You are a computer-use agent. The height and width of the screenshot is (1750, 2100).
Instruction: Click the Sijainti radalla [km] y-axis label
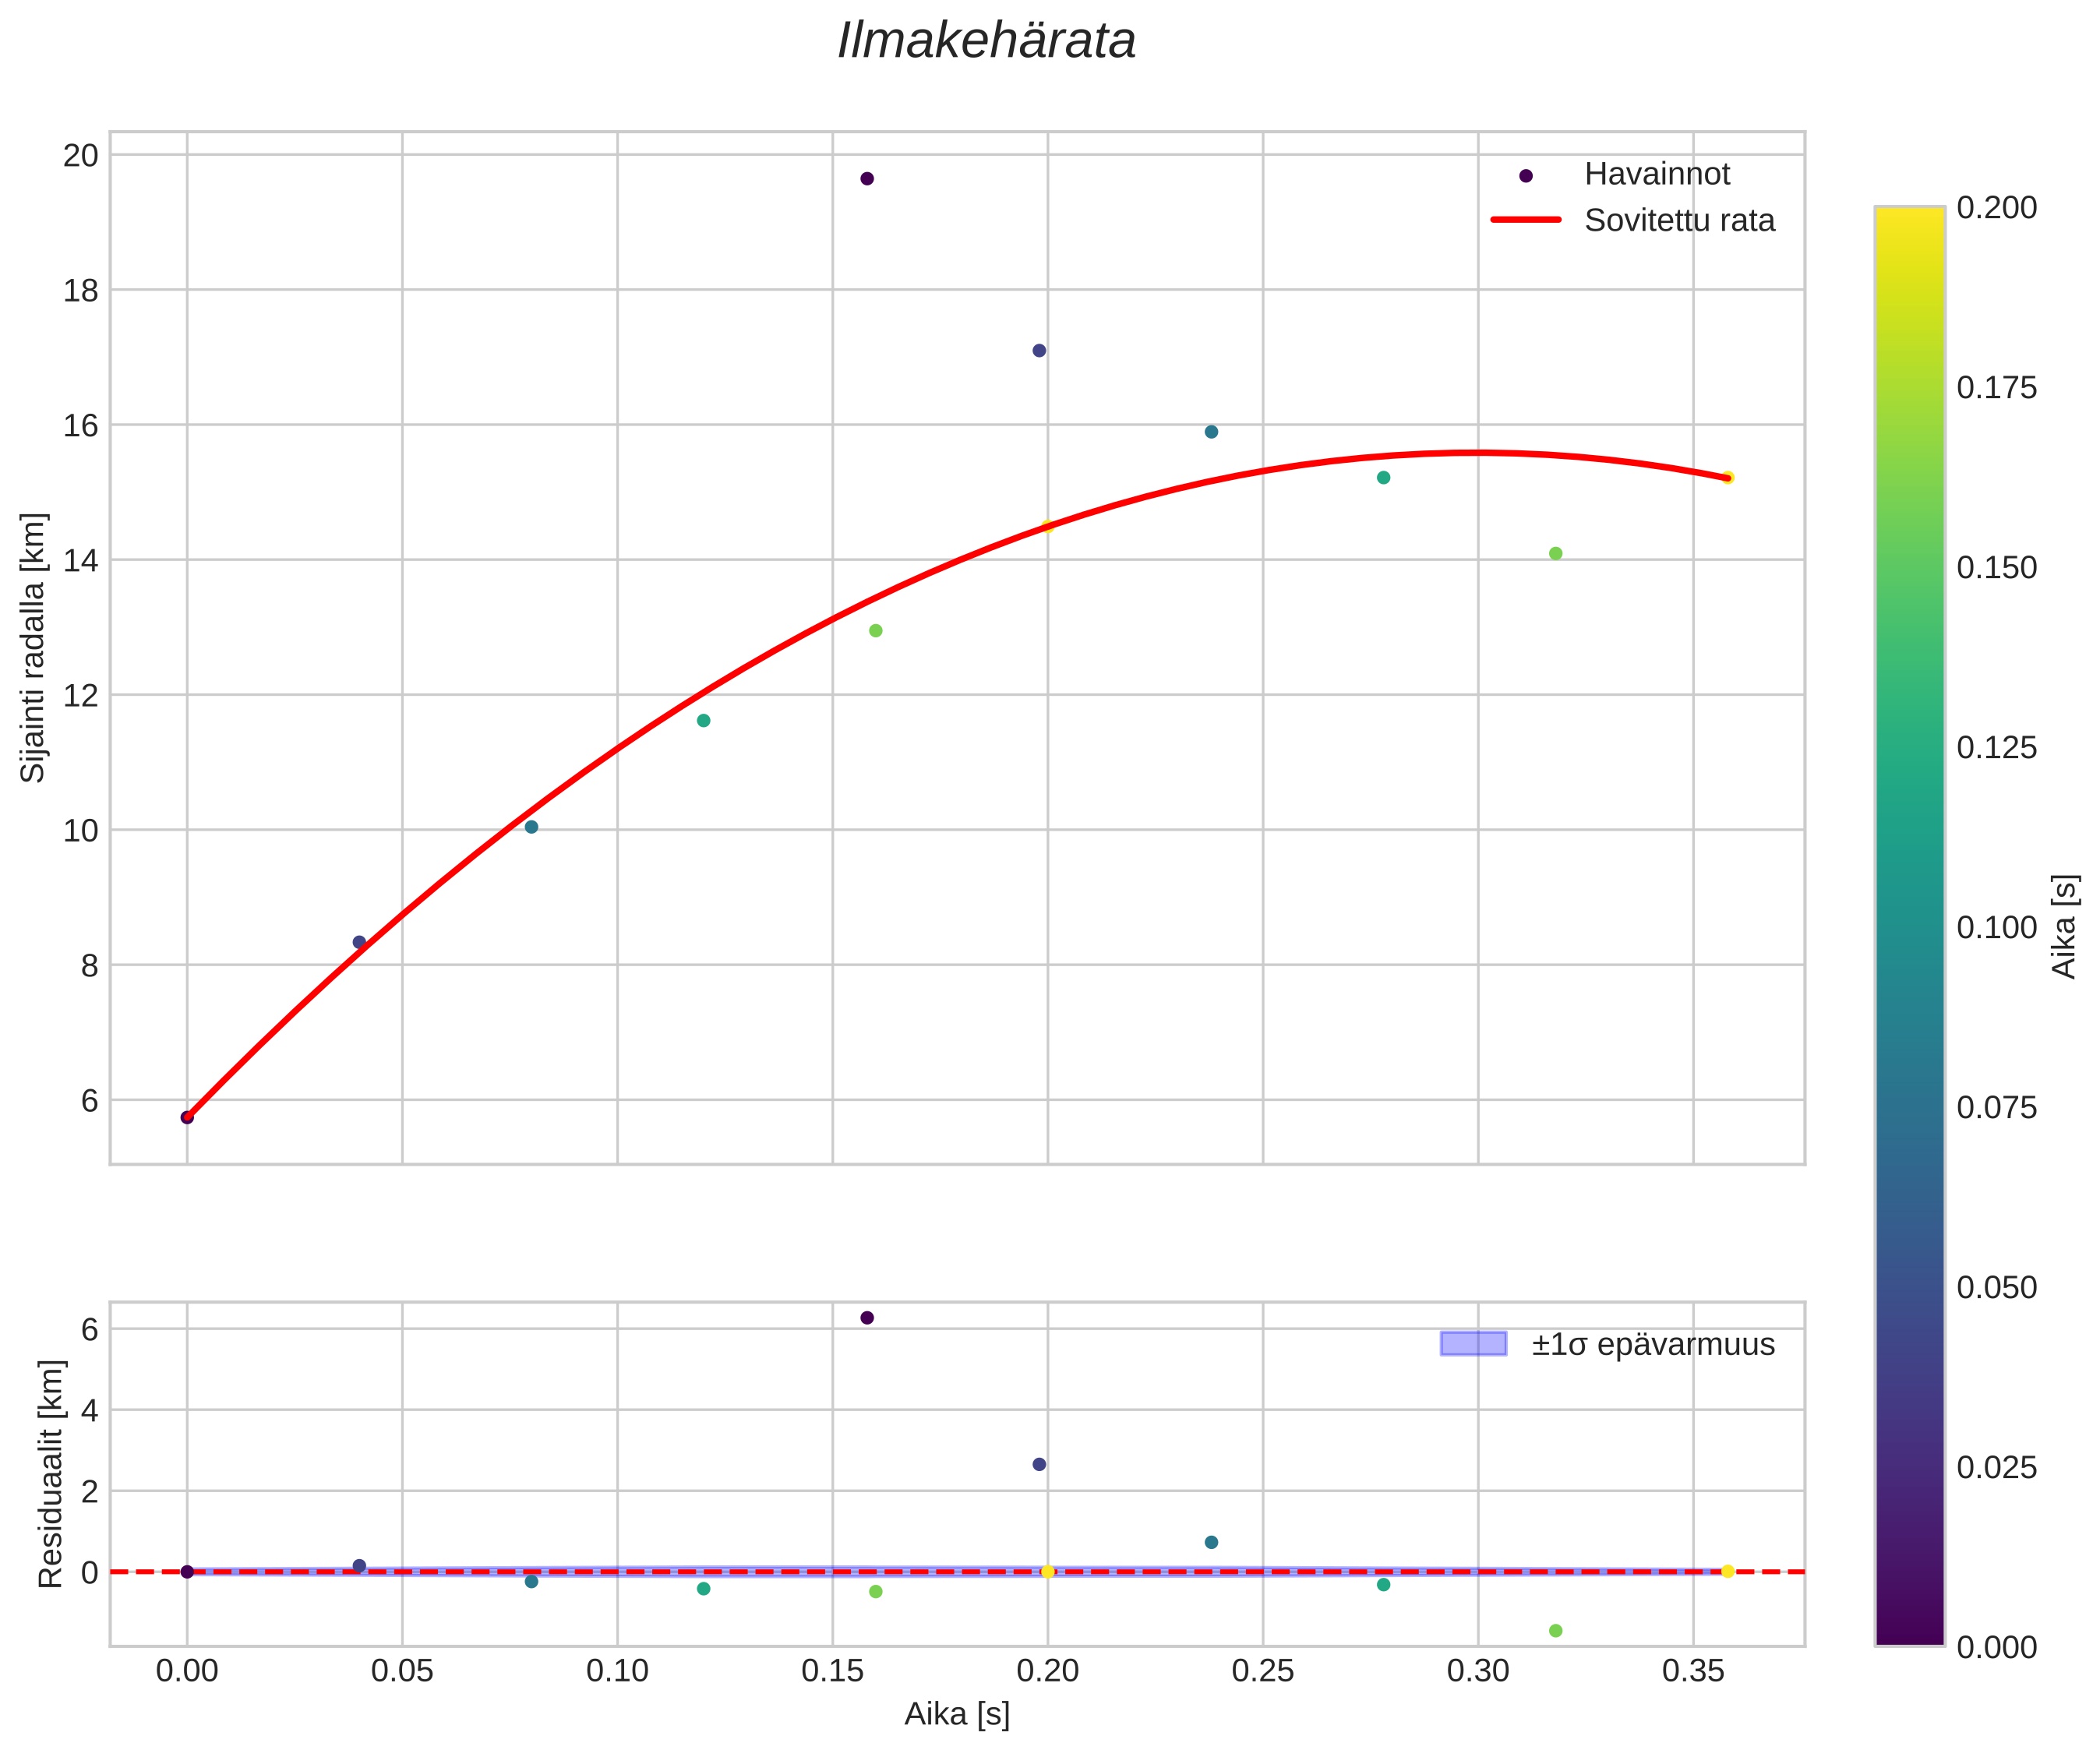click(x=34, y=647)
